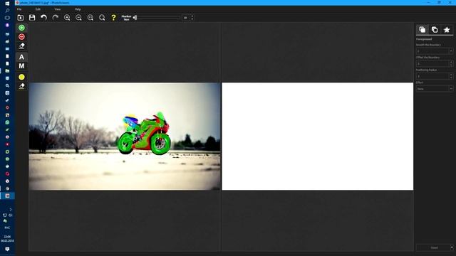This screenshot has width=456, height=256.
Task: Click the Marker Size slider handle
Action: (x=135, y=18)
